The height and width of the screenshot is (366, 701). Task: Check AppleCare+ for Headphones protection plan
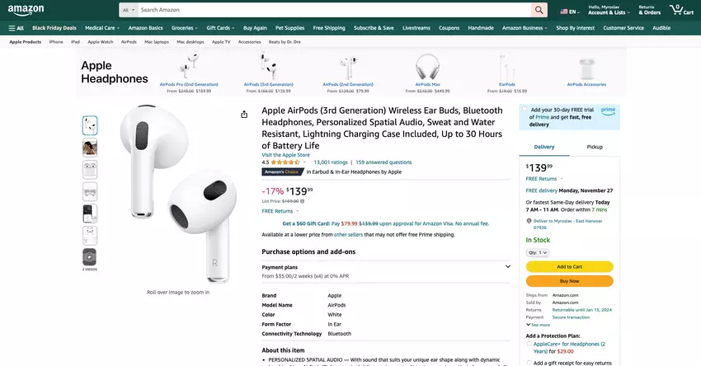(529, 344)
